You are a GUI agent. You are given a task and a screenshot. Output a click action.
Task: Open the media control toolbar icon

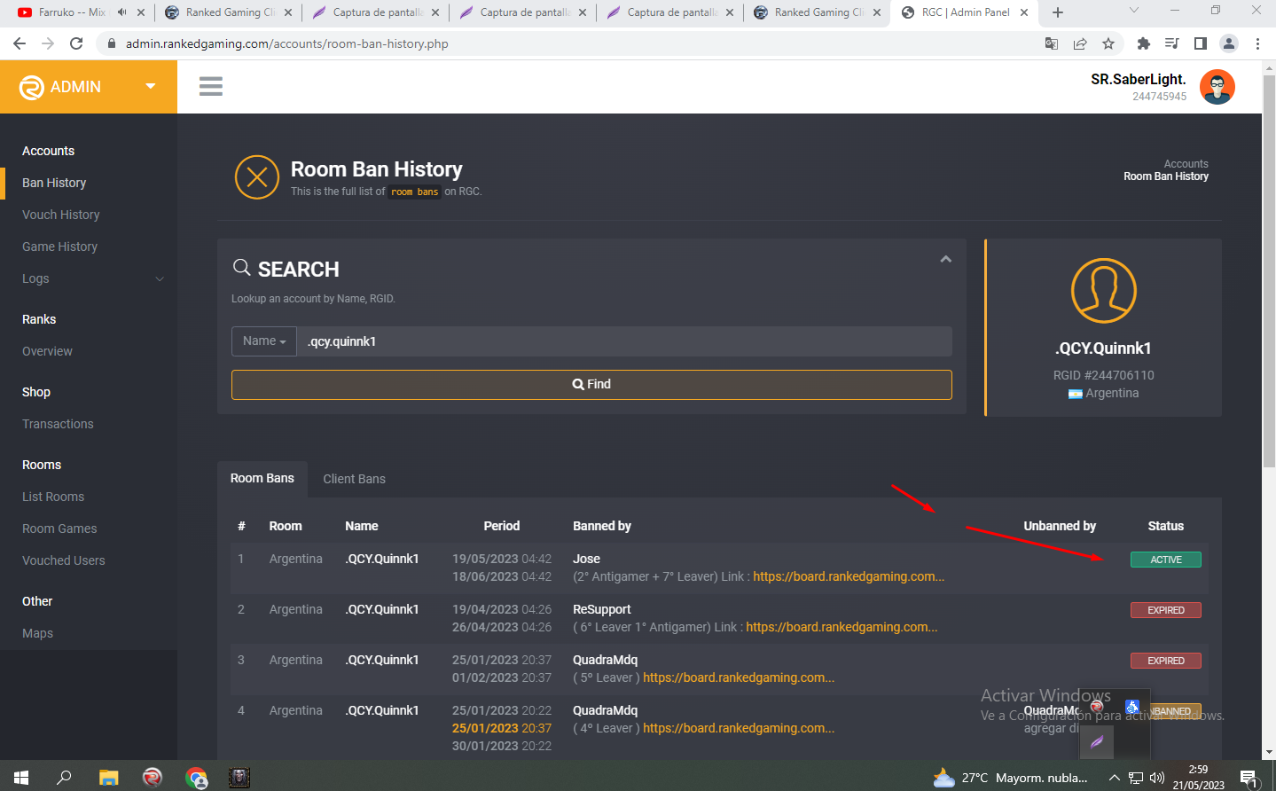point(1171,43)
